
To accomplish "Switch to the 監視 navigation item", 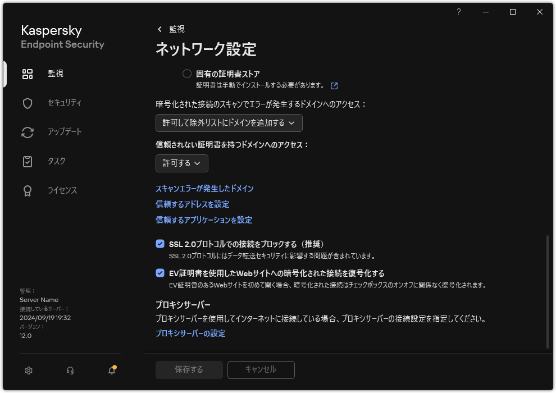I will pos(54,74).
